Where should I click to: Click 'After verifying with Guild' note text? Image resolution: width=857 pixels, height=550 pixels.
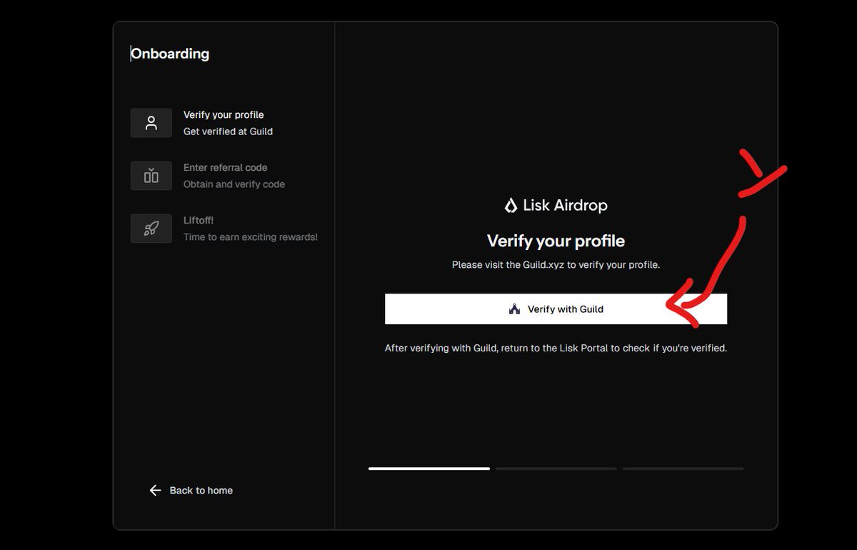(556, 349)
